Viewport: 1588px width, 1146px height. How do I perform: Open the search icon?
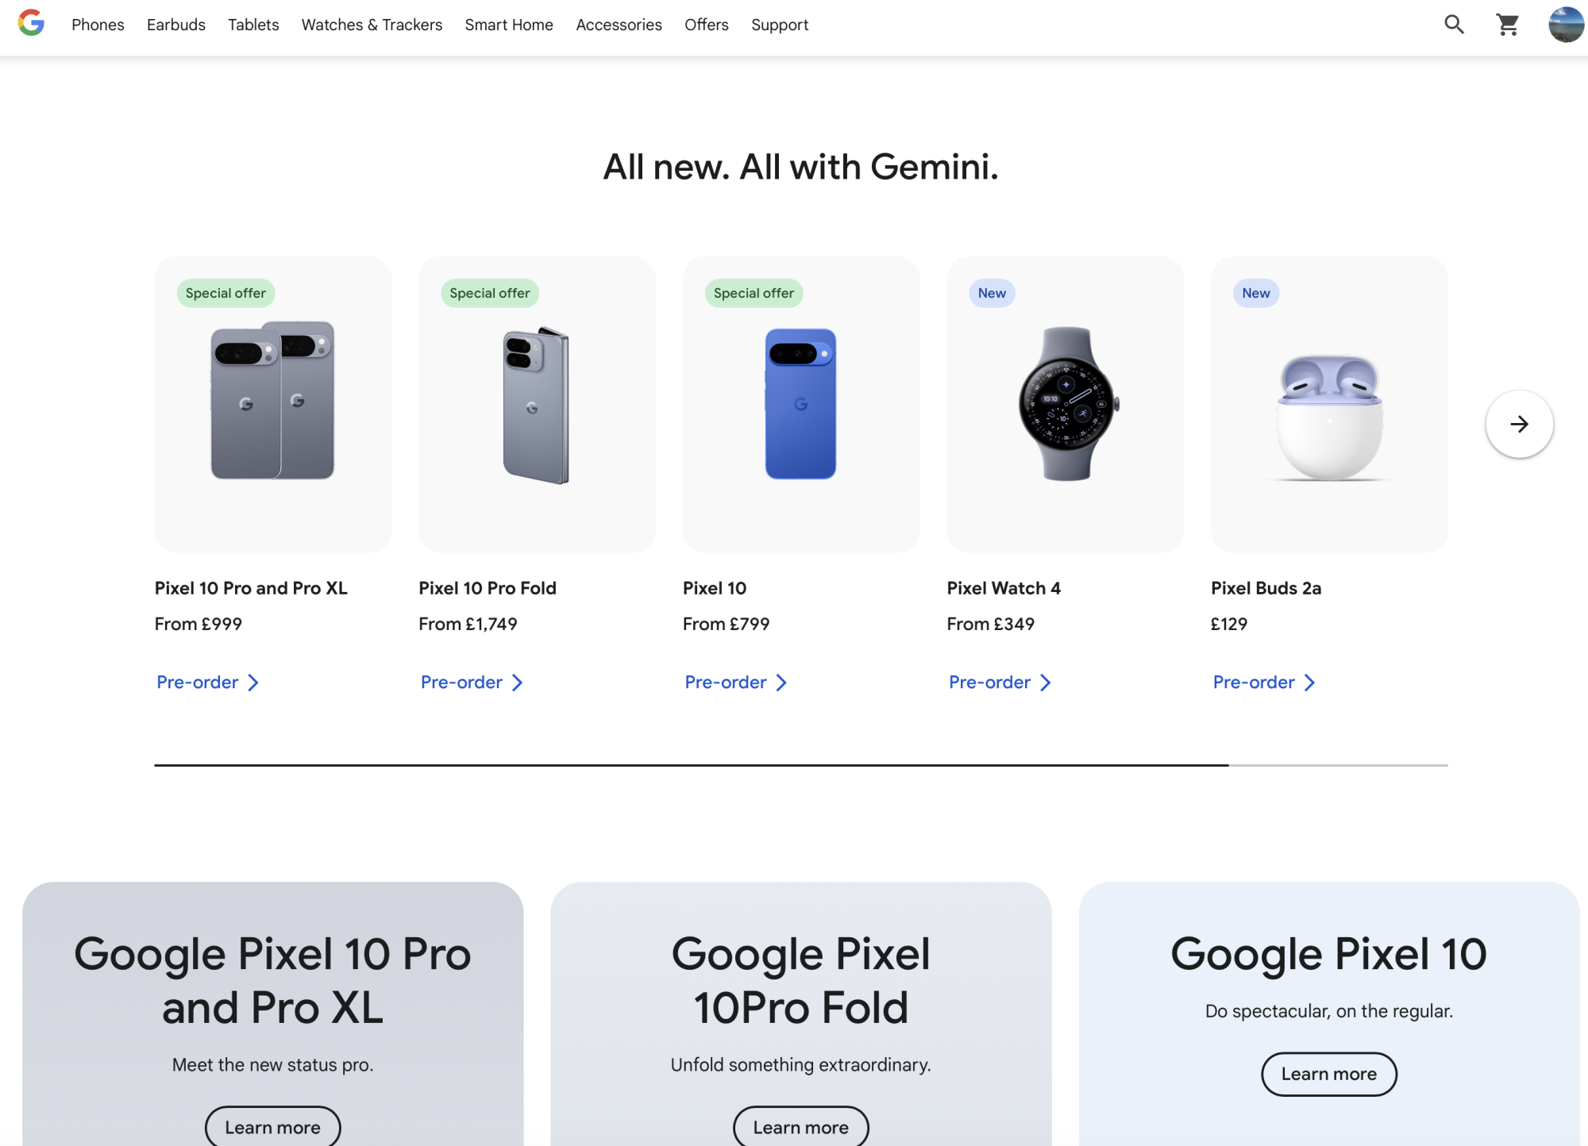coord(1454,25)
